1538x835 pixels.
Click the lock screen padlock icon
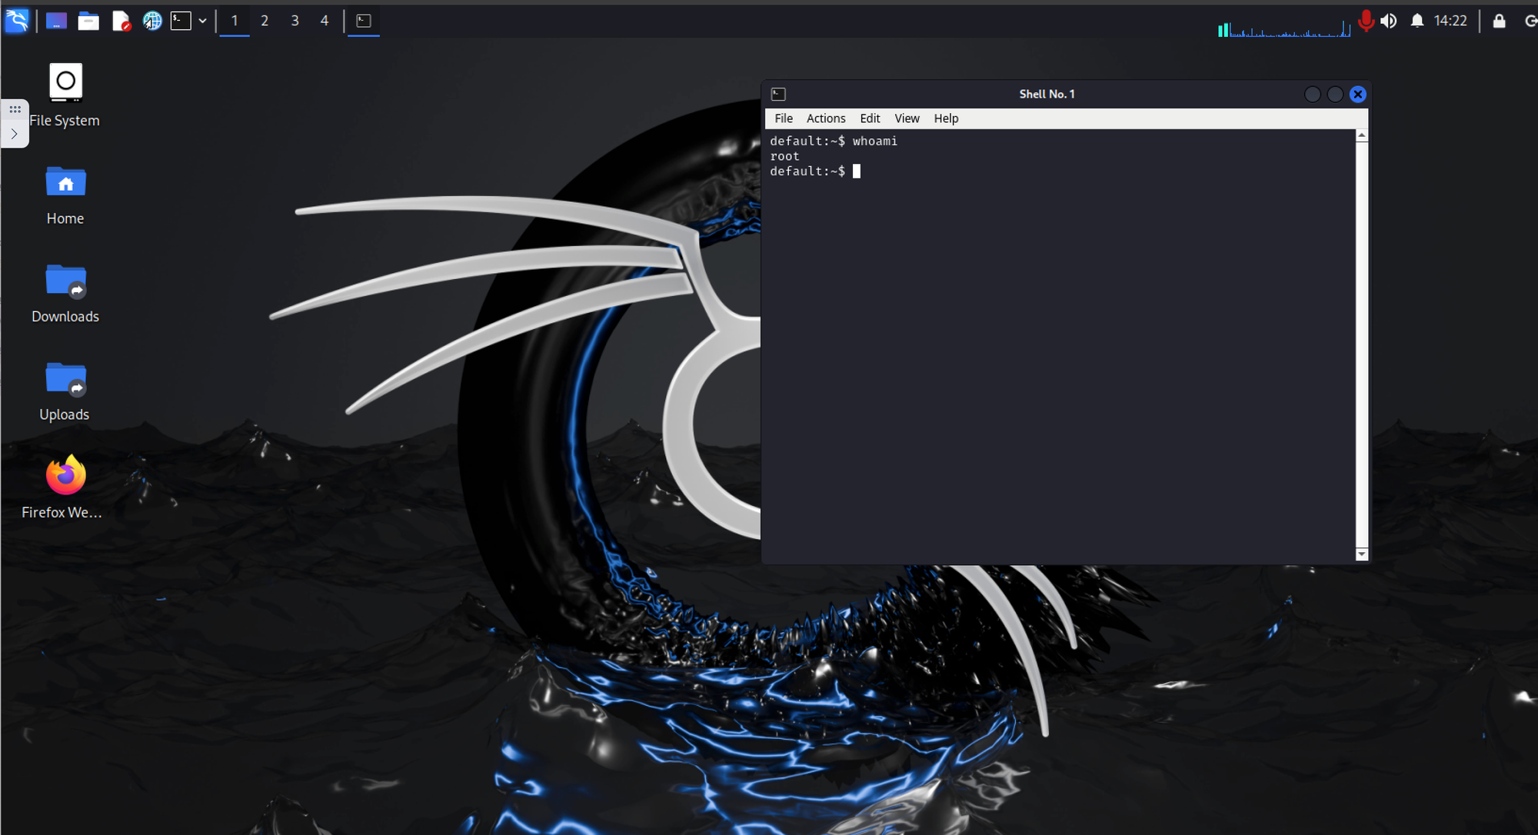coord(1499,21)
